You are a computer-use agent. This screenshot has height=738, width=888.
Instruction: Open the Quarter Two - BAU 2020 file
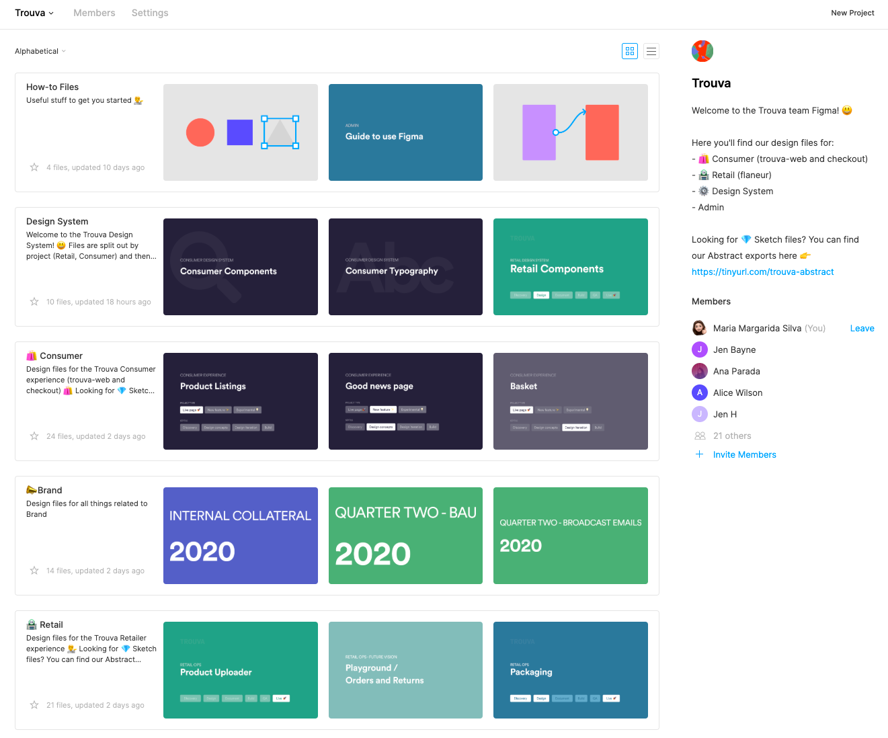click(405, 536)
